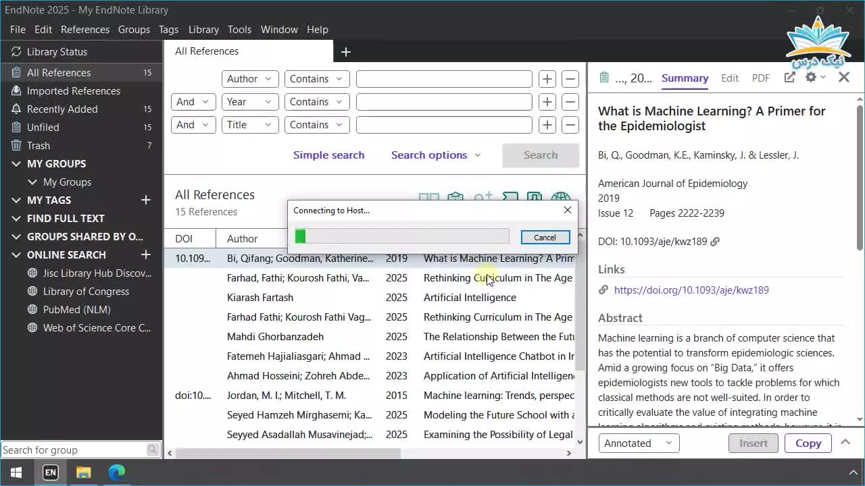Screen dimensions: 865x486
Task: Expand the Search options dropdown
Action: [436, 155]
